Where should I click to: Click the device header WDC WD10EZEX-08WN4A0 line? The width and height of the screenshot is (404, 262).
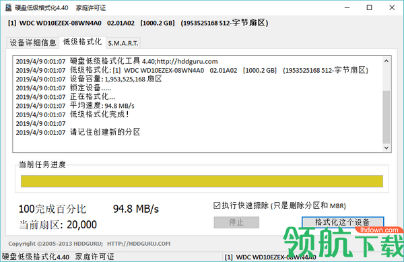pos(138,23)
